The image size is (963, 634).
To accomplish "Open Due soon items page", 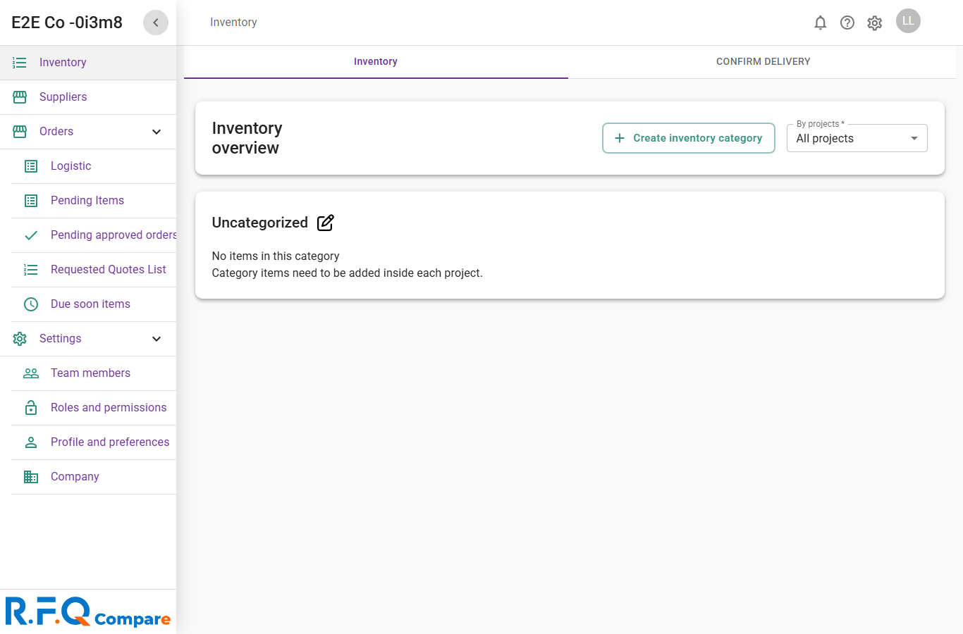I will [x=94, y=304].
